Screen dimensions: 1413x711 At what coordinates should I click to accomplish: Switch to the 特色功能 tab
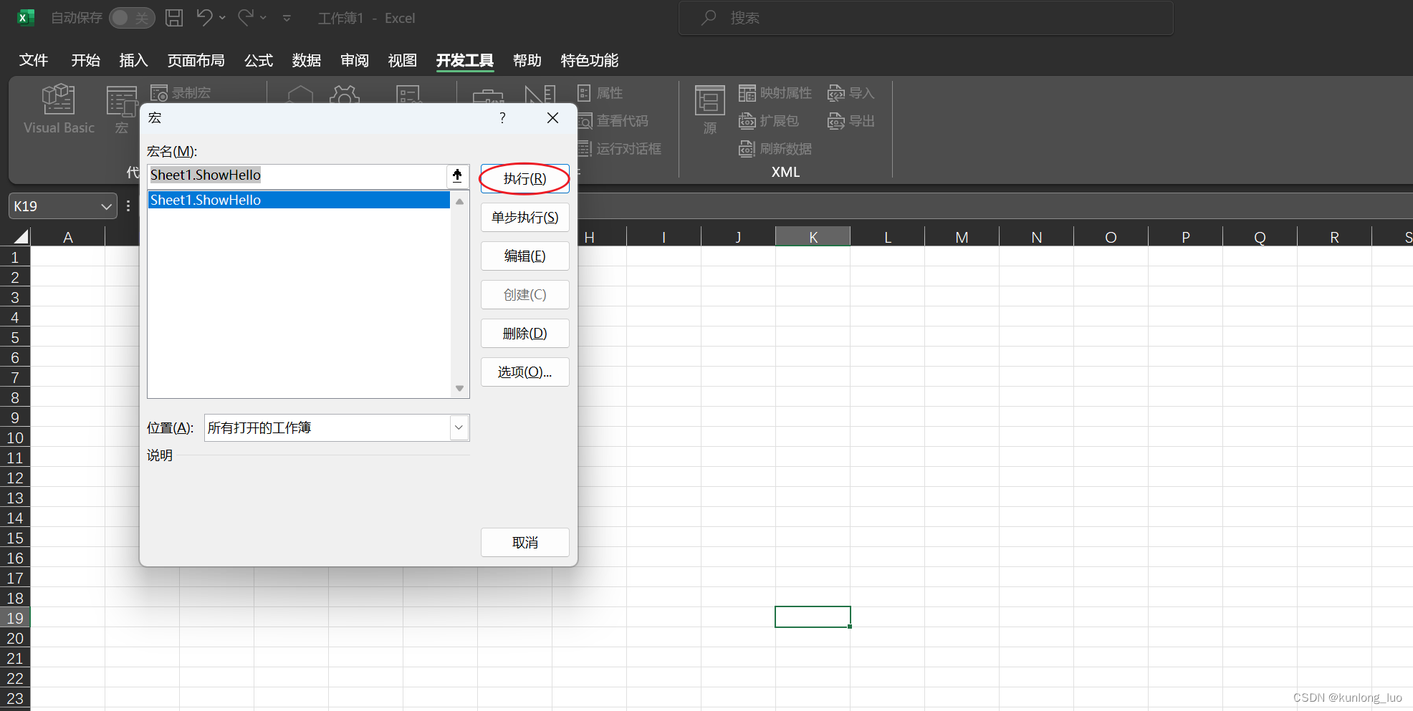point(590,60)
